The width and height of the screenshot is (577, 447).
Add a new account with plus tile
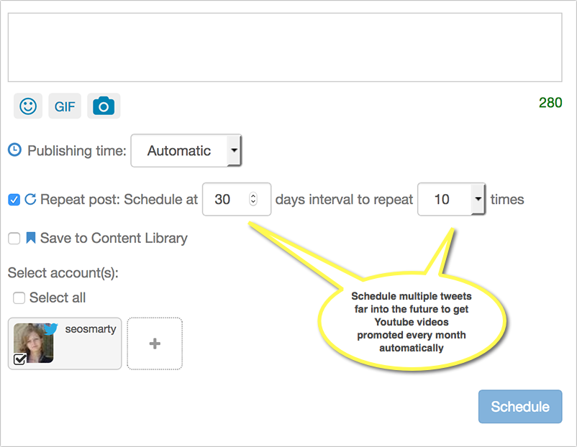[155, 344]
